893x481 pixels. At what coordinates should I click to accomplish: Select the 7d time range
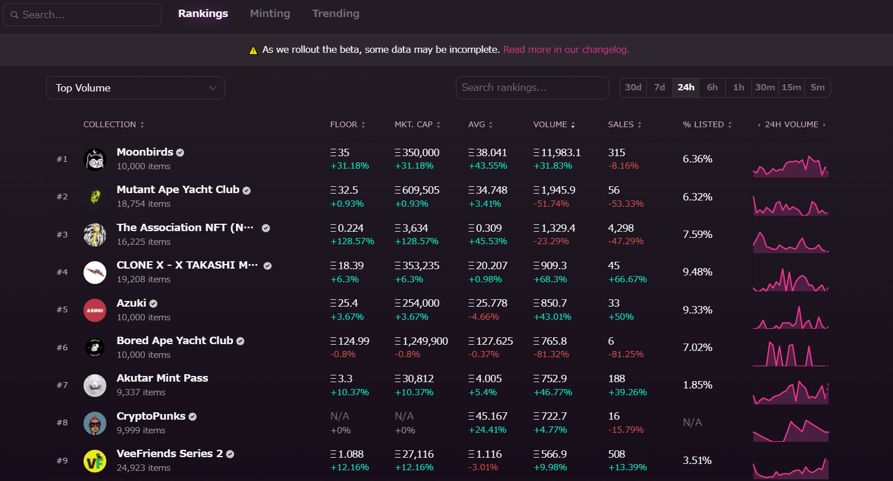coord(659,87)
